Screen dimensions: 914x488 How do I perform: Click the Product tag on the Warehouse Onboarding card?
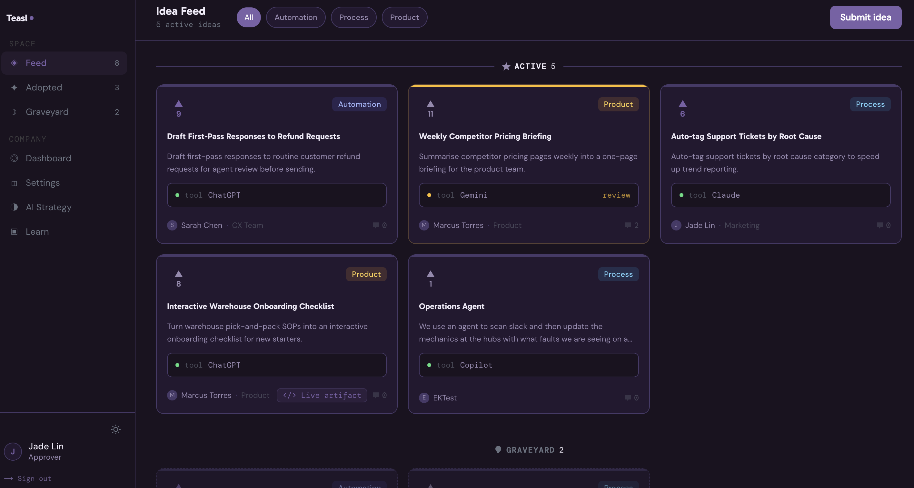click(366, 274)
